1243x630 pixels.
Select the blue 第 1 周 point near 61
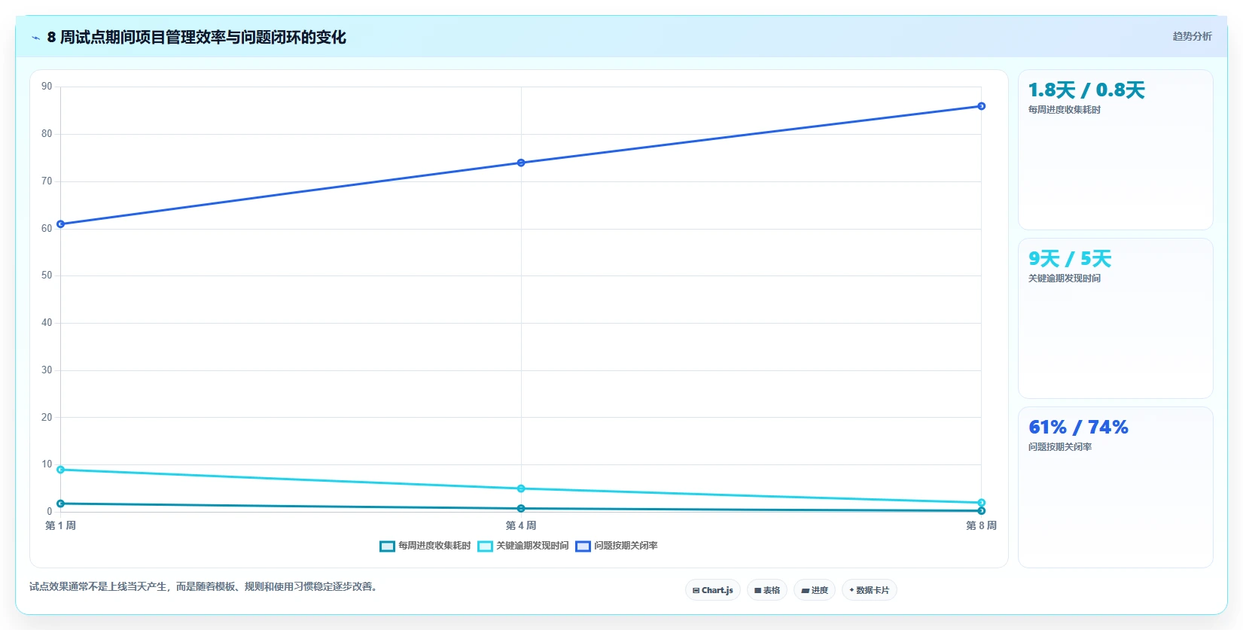tap(61, 224)
